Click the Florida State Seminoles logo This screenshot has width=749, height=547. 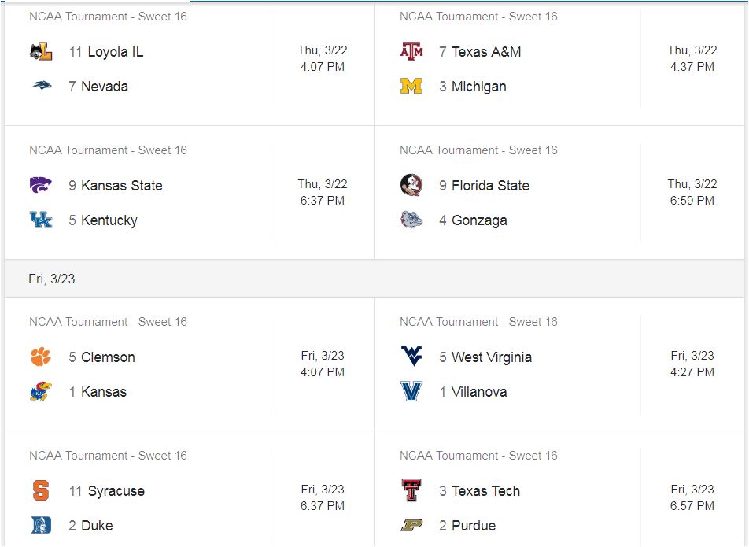[x=411, y=186]
